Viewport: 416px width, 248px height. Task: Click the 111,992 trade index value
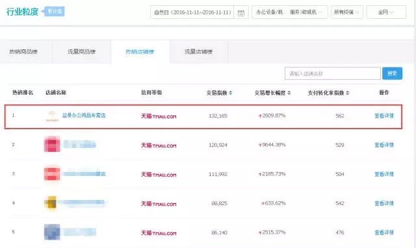[x=218, y=174]
